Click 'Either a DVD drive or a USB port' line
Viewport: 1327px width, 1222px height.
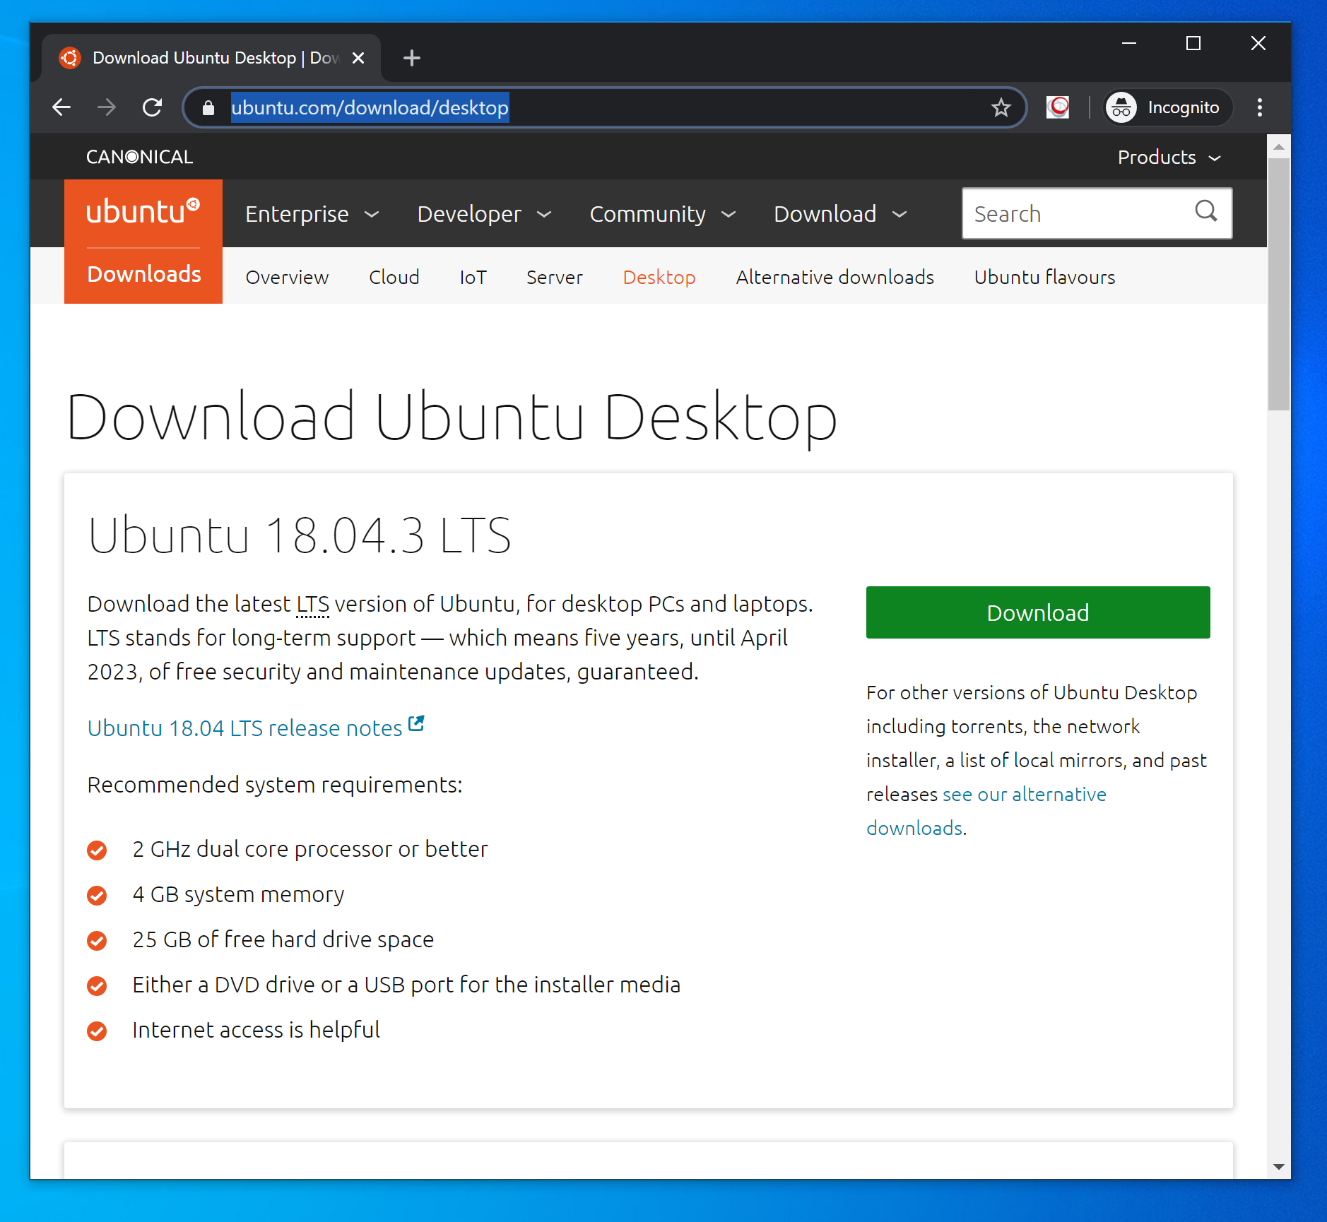[x=406, y=985]
